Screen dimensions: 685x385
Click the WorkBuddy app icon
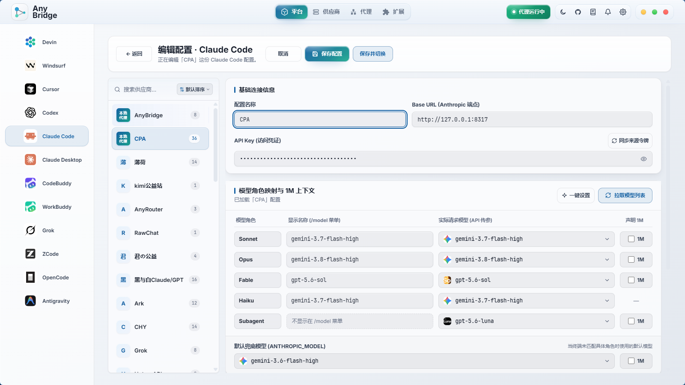(30, 207)
